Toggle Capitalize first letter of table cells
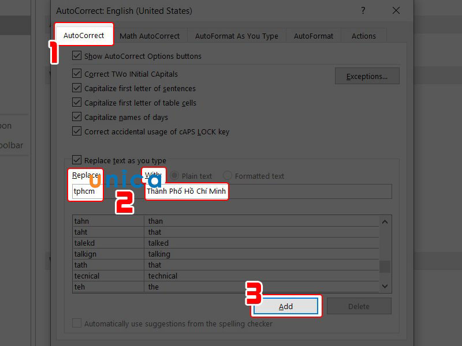 (x=77, y=103)
